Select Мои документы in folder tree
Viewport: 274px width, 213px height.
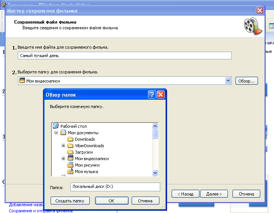click(x=83, y=133)
